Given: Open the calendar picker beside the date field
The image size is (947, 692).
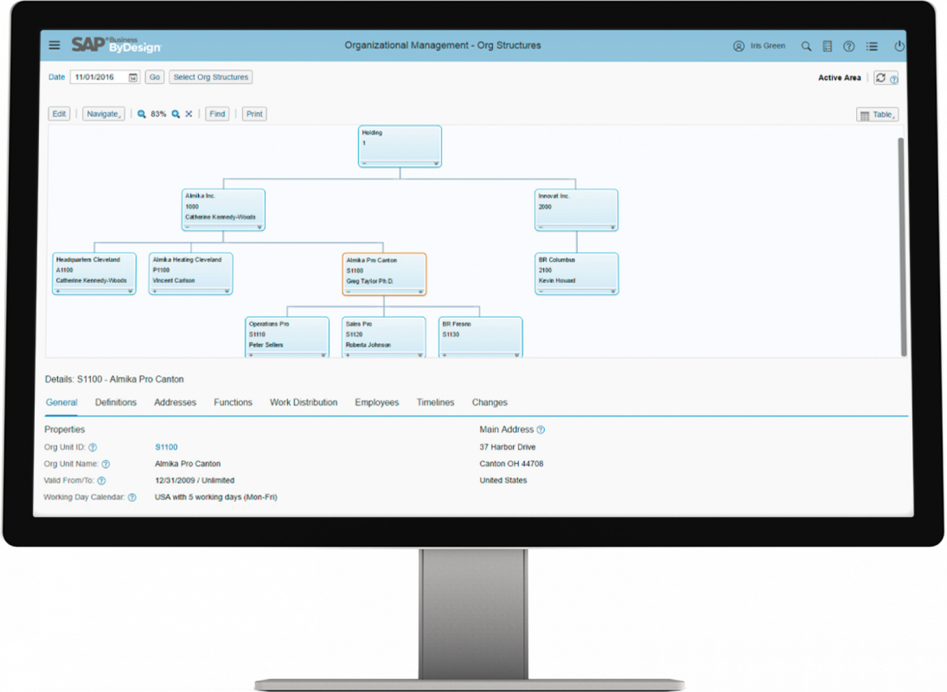Looking at the screenshot, I should coord(133,78).
